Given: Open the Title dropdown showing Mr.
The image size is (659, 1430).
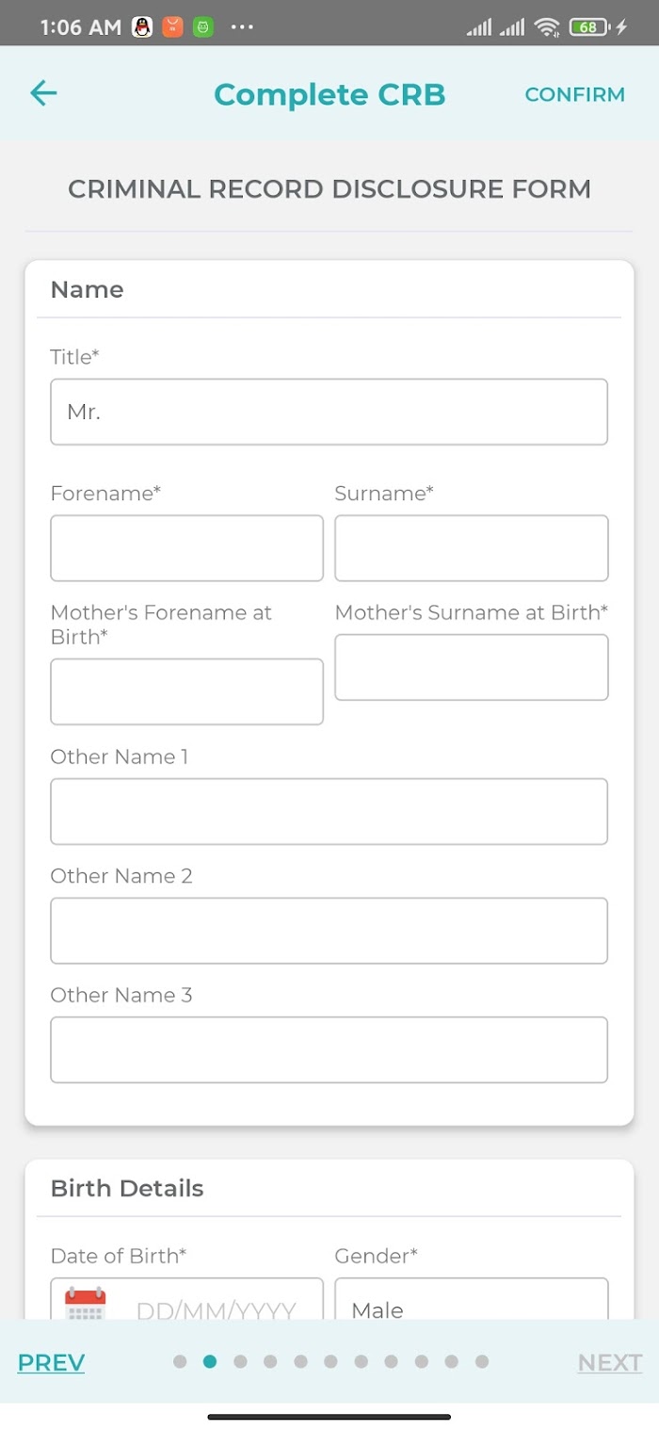Looking at the screenshot, I should [329, 412].
